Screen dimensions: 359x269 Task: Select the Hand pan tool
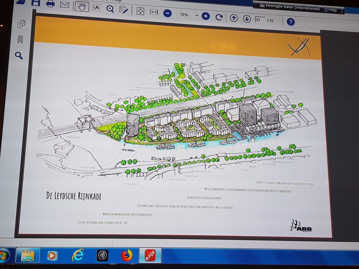coord(81,6)
